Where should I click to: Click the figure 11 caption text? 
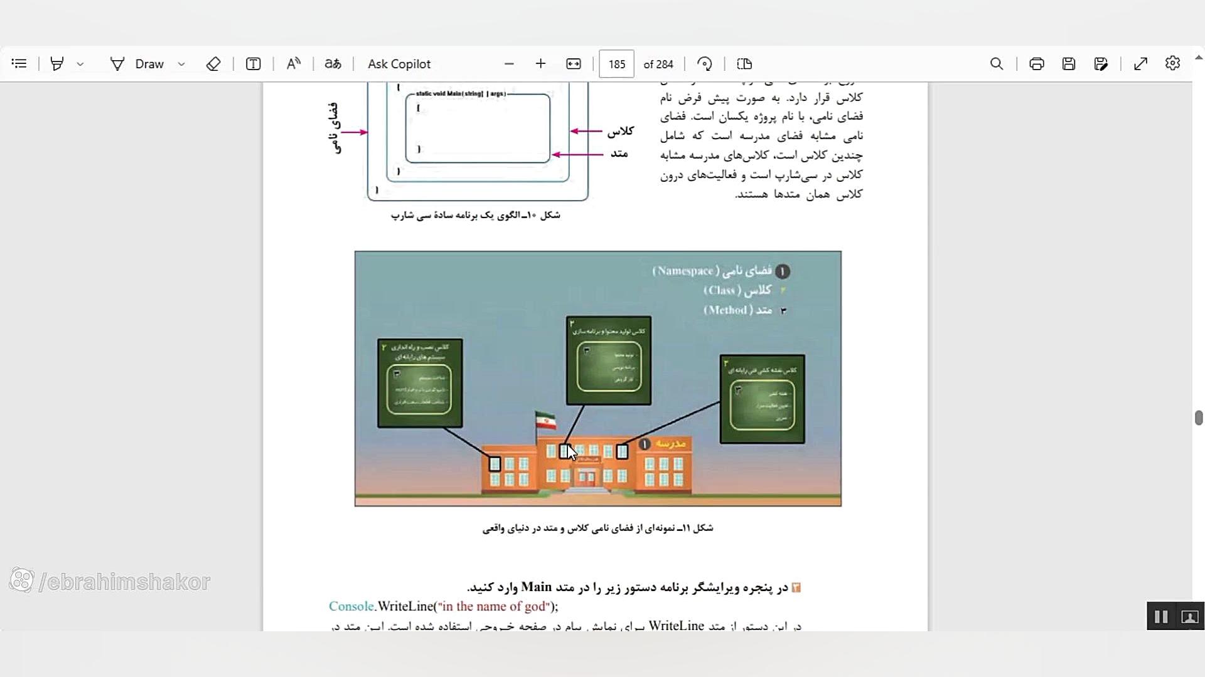pyautogui.click(x=597, y=528)
